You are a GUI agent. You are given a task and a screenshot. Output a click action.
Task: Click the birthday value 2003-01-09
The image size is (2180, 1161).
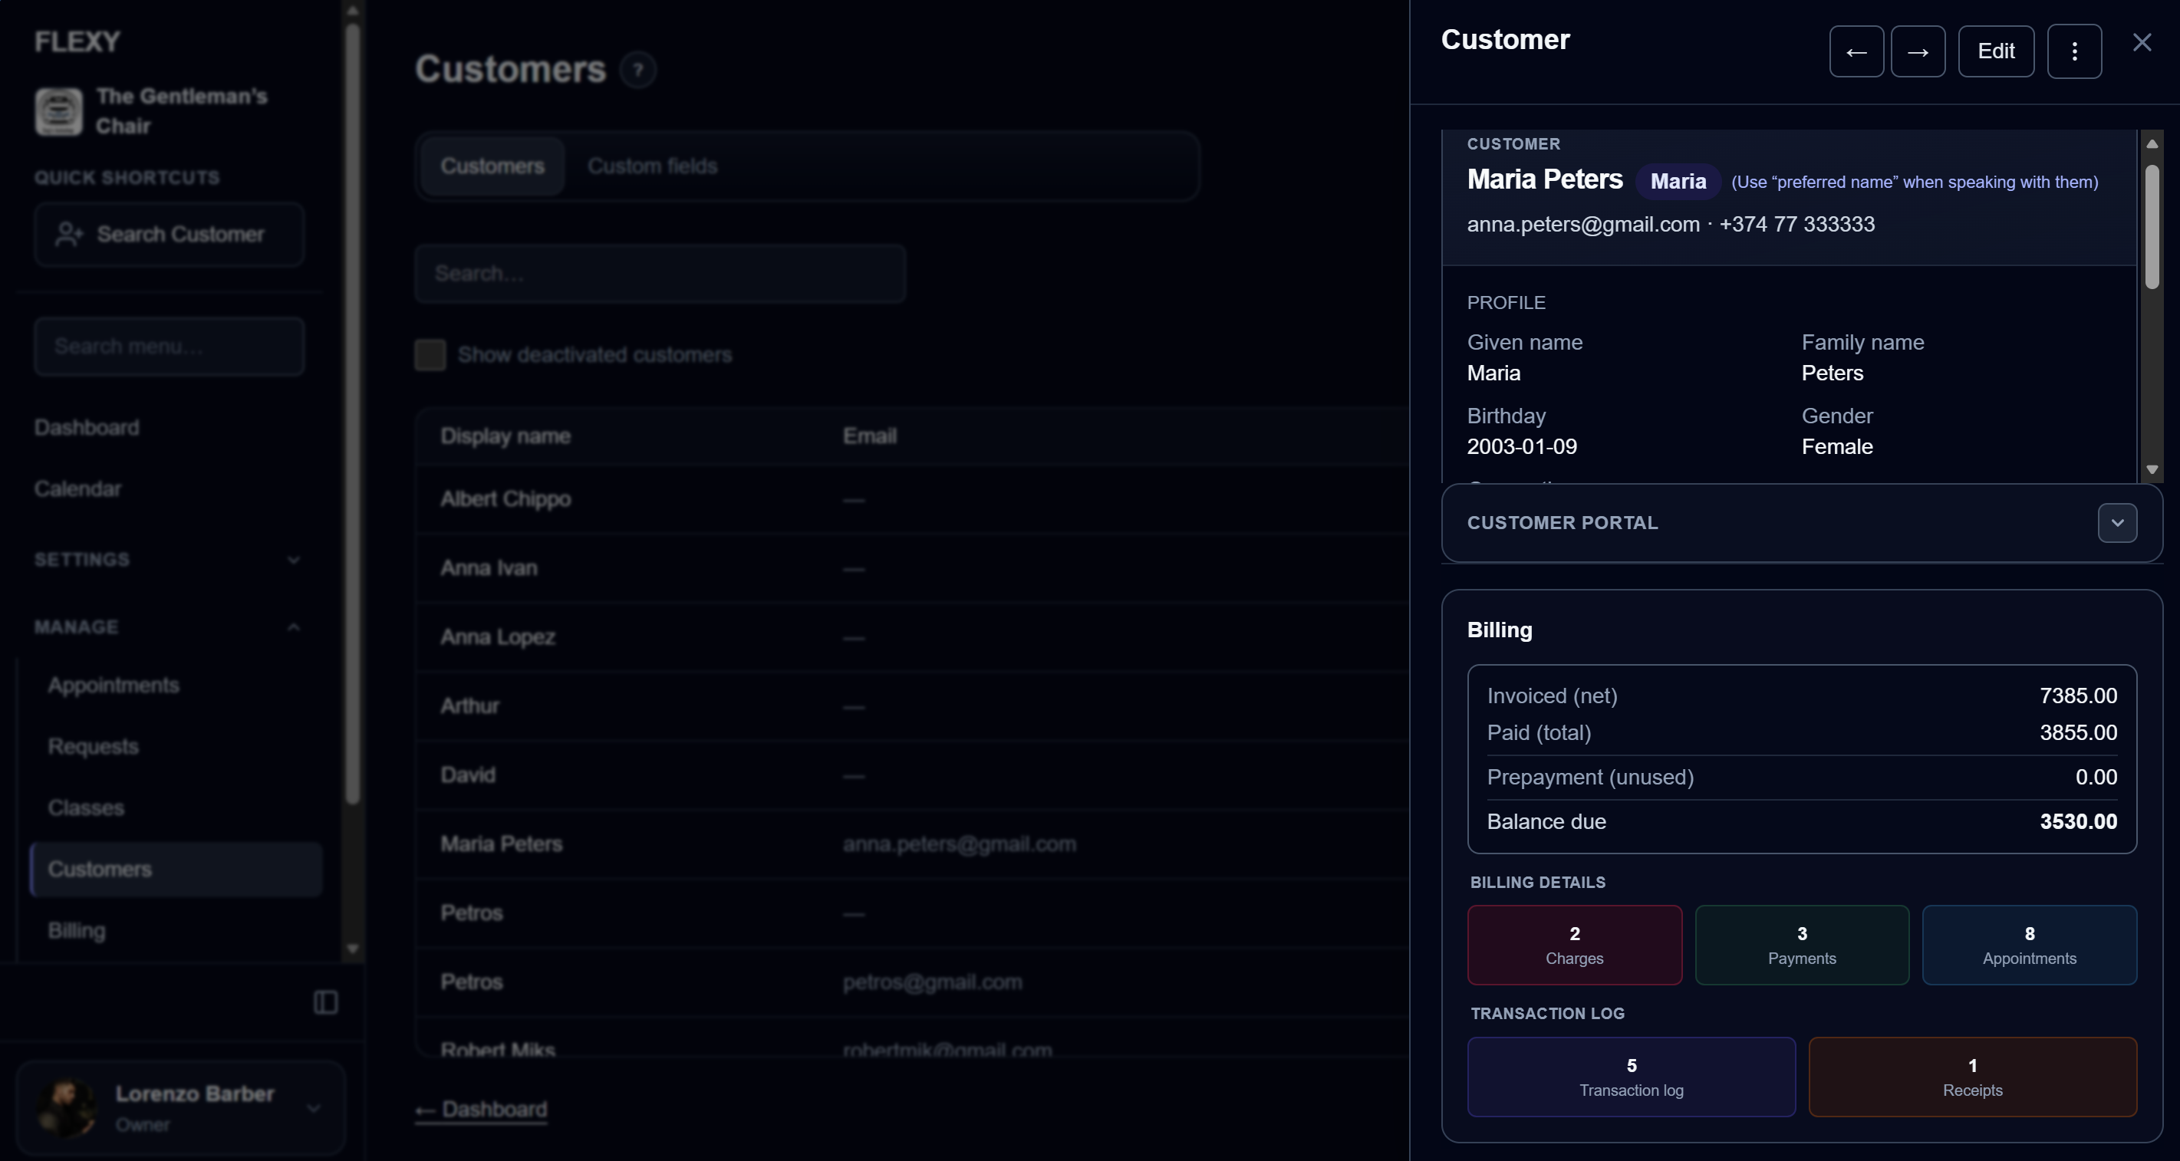pos(1522,447)
